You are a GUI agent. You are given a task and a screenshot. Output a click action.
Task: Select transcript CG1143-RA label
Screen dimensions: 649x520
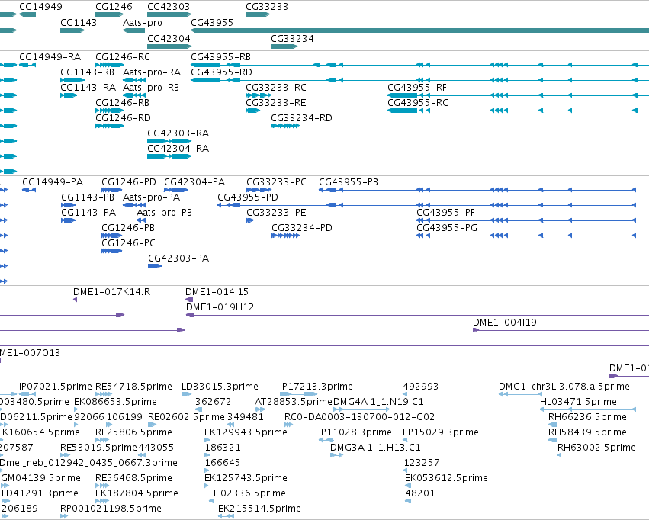click(88, 88)
